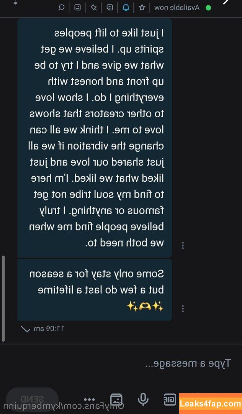This screenshot has width=242, height=414.
Task: Click the green Available now status dot
Action: coord(208,8)
